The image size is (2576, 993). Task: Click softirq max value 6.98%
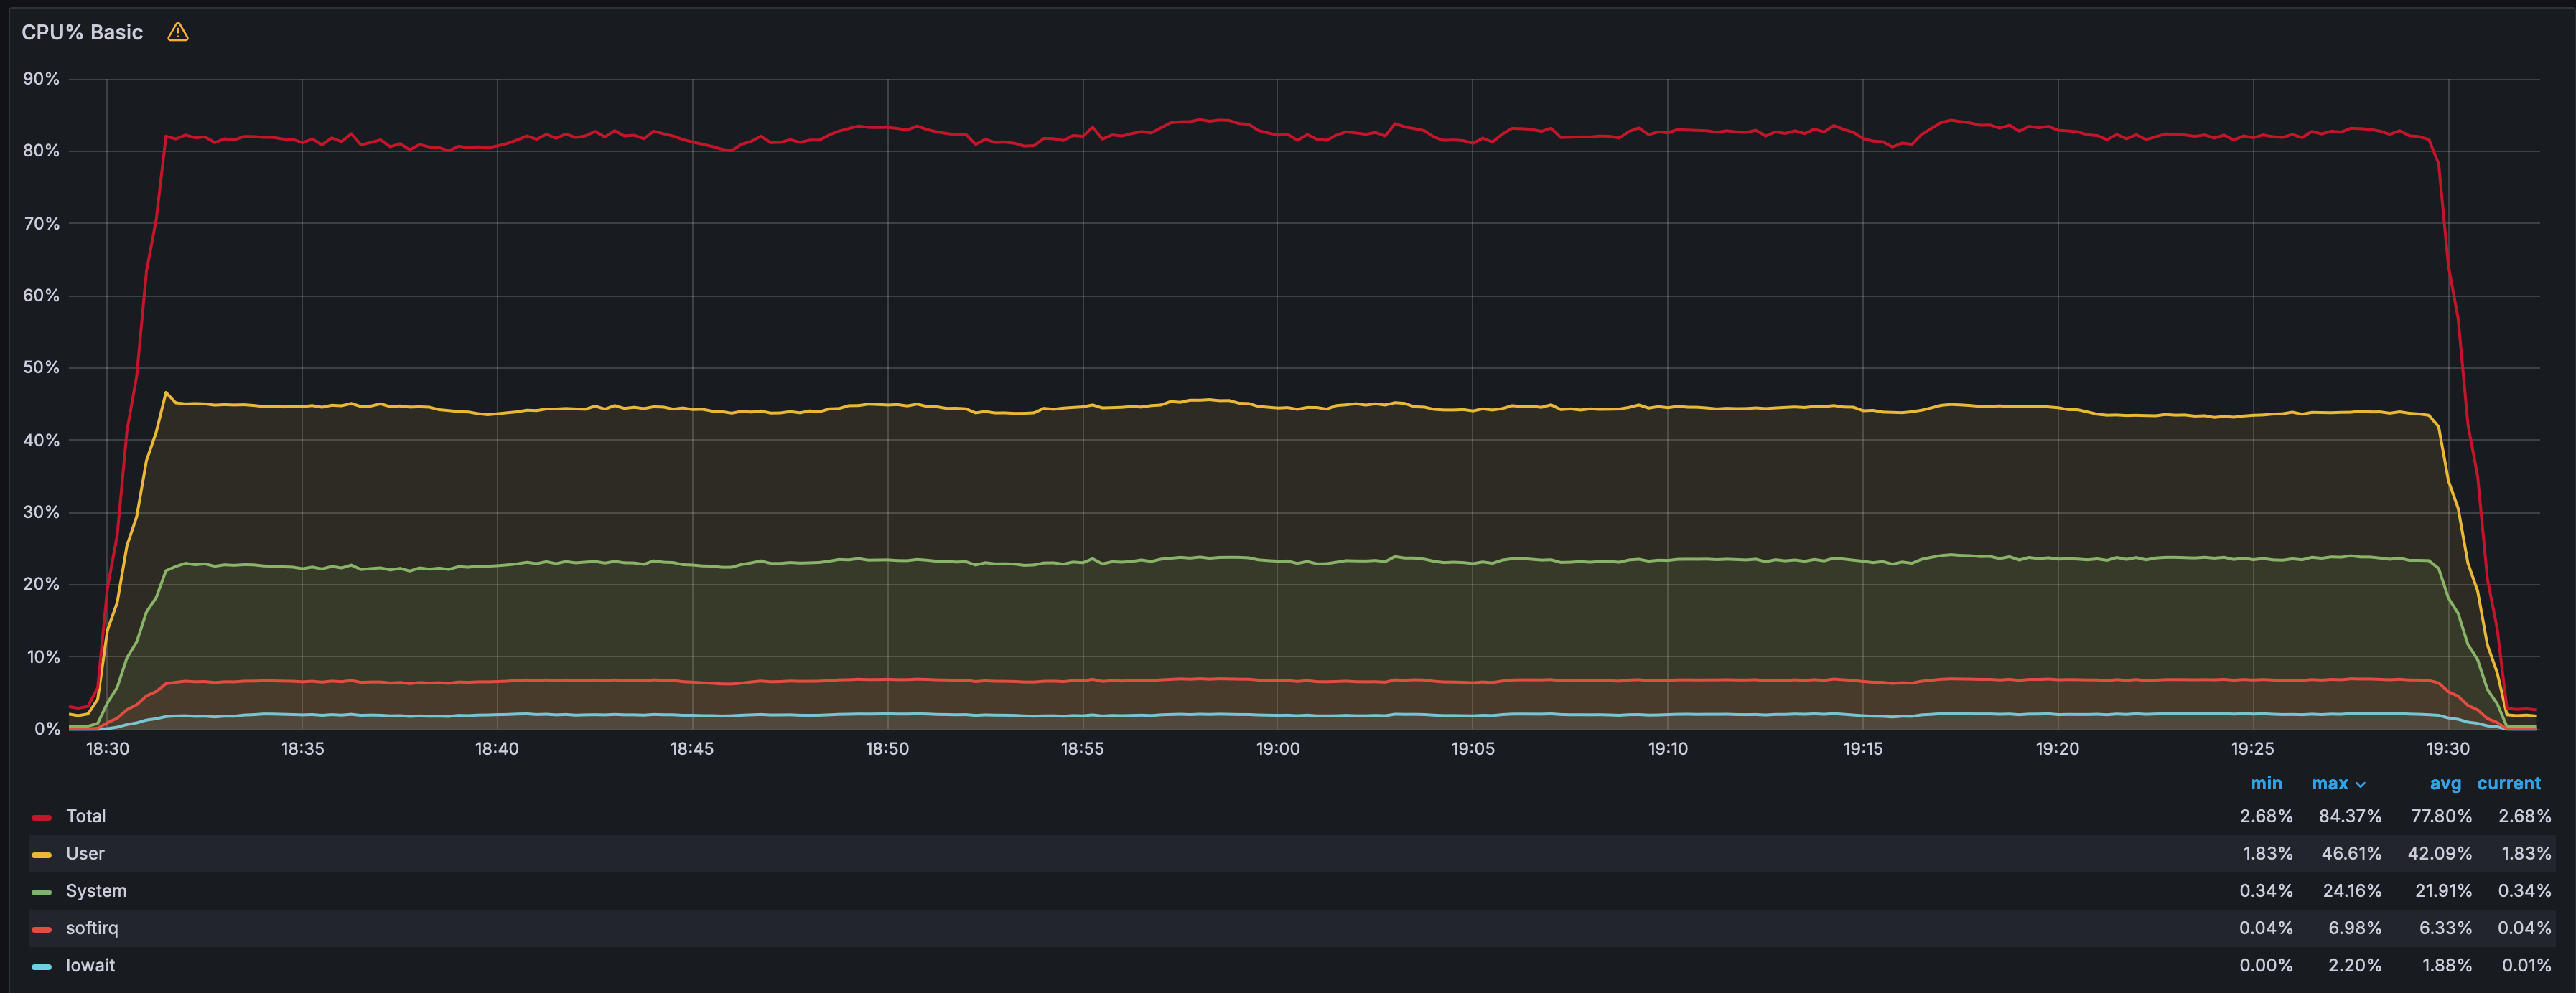(2355, 928)
